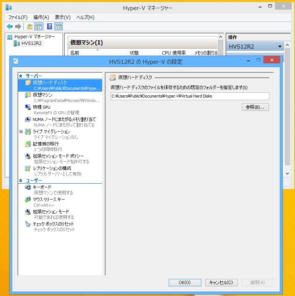Screen dimensions: 295x296
Task: Click the 参照(B)... browse button
Action: coord(255,107)
